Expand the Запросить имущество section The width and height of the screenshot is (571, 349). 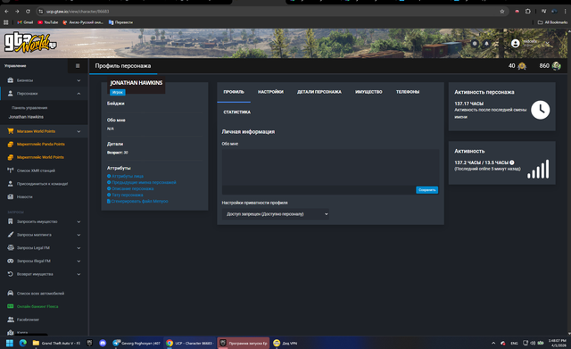tap(79, 221)
